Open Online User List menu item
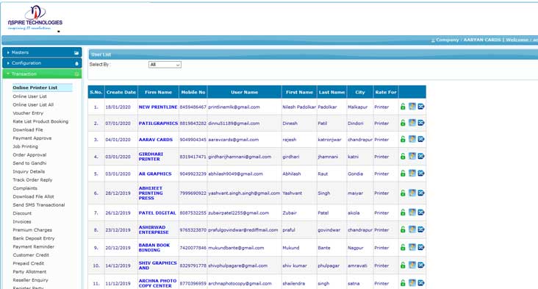538x289 pixels. point(30,96)
